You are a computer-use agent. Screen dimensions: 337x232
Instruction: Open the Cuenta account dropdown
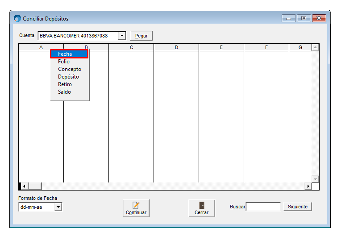[x=122, y=36]
